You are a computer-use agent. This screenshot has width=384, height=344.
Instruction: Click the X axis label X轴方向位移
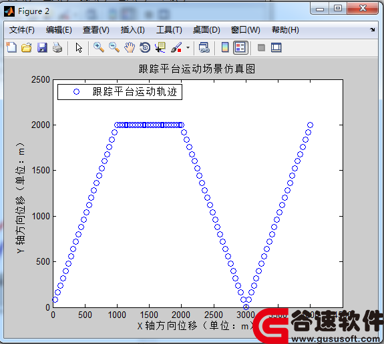click(x=196, y=325)
